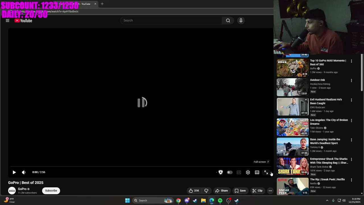Screen dimensions: 364x205
Task: Open Spotify from the taskbar
Action: [x=220, y=200]
